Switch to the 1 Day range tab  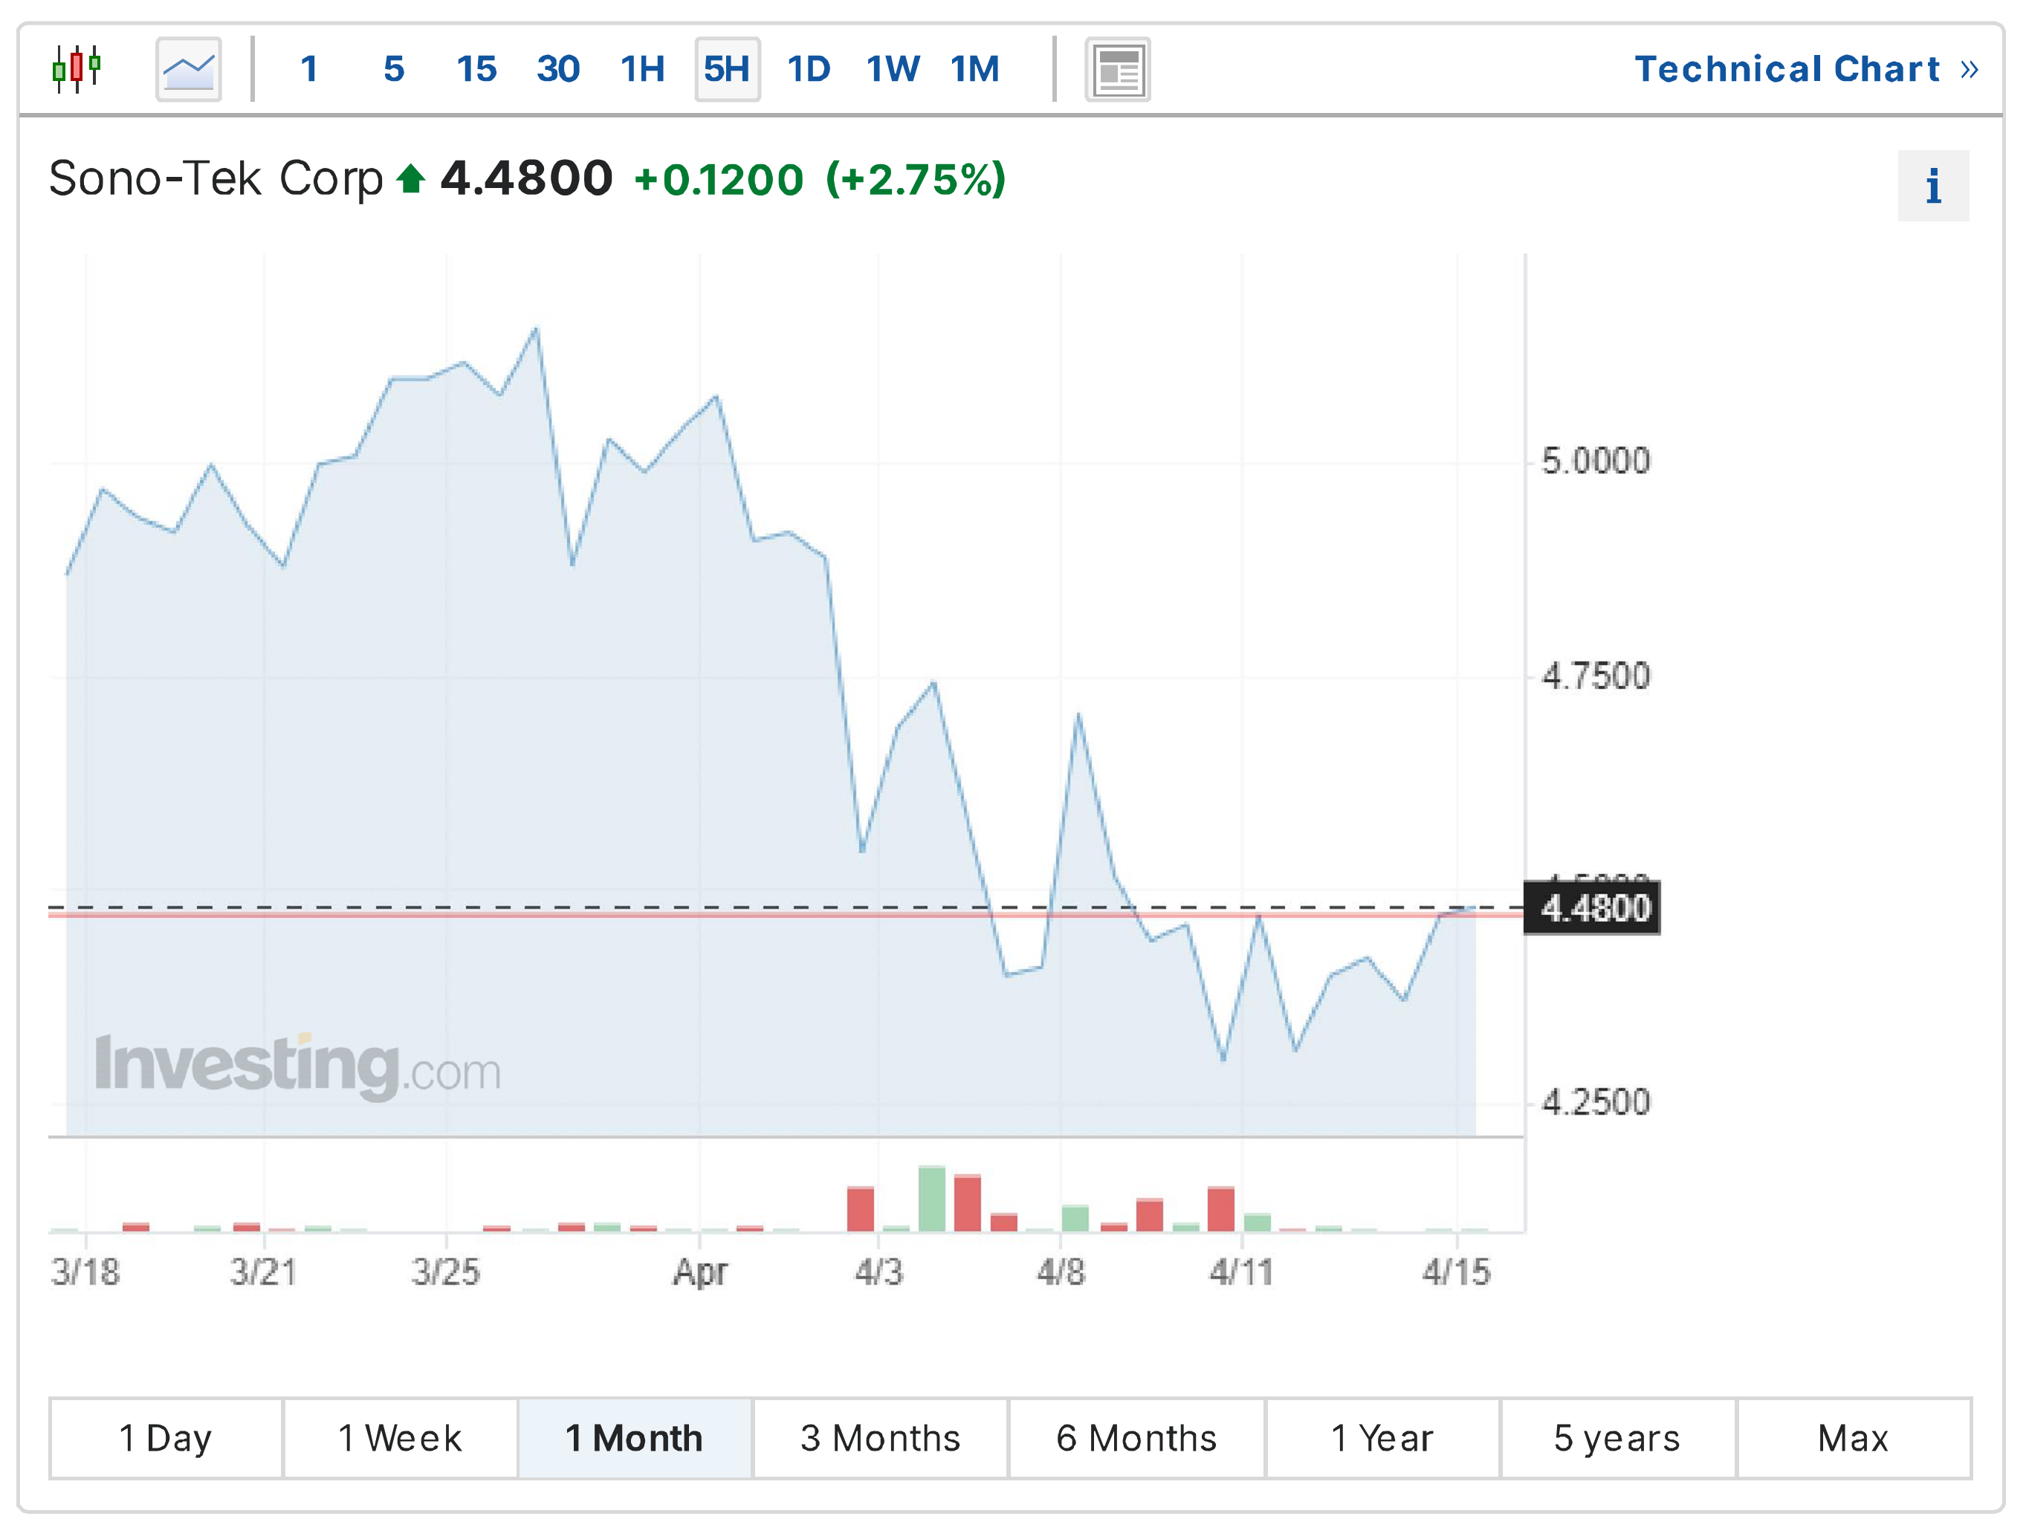click(x=165, y=1437)
